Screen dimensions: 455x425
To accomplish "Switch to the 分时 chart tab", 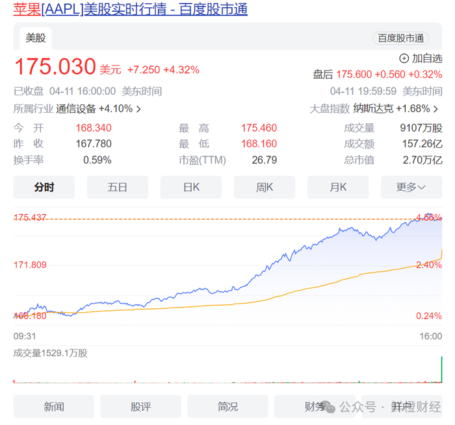I will (x=44, y=187).
